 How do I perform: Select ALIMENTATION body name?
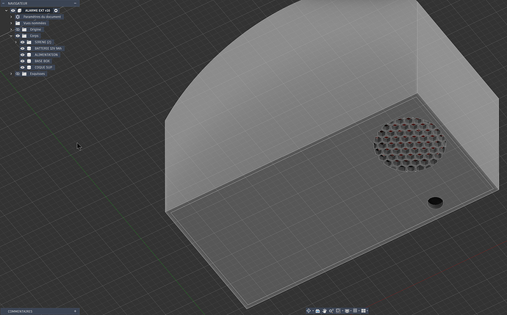coord(46,54)
